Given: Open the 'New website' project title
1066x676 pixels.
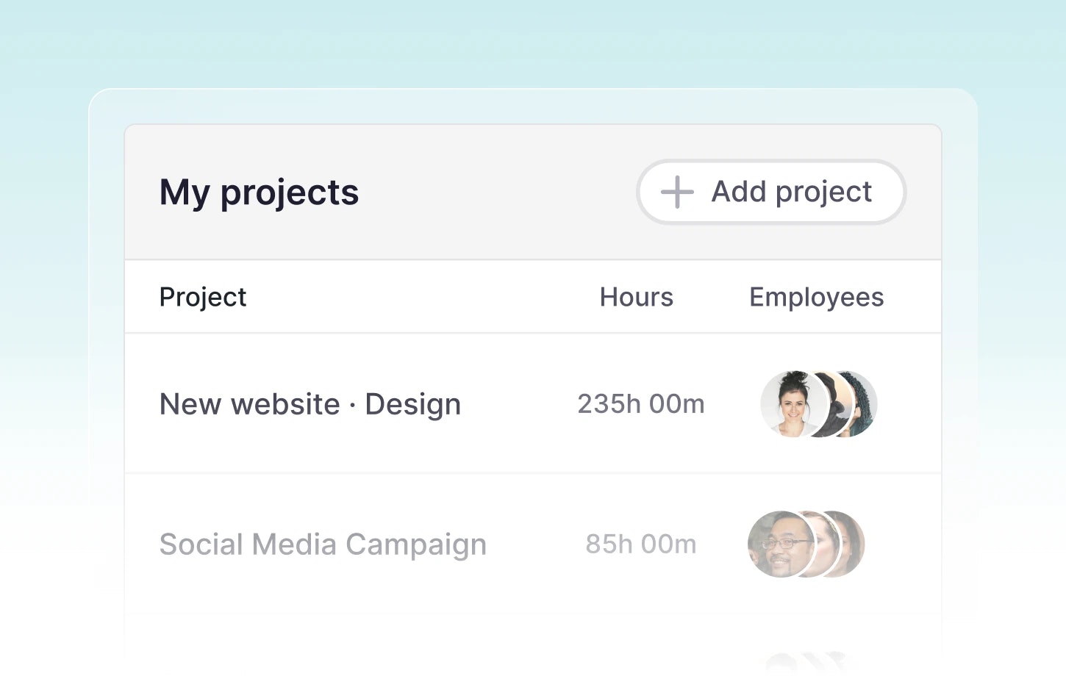Looking at the screenshot, I should (250, 404).
